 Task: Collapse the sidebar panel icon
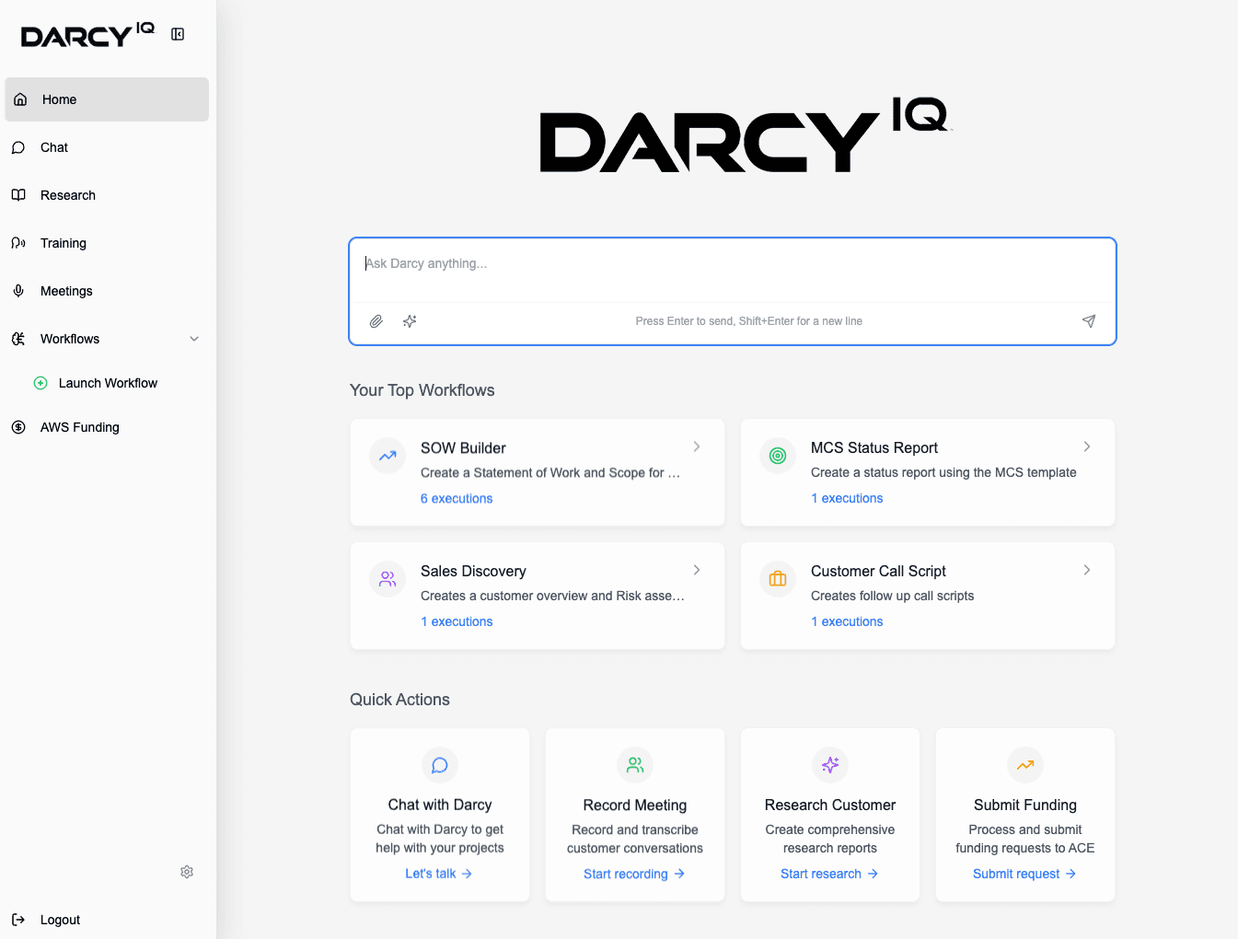click(178, 34)
